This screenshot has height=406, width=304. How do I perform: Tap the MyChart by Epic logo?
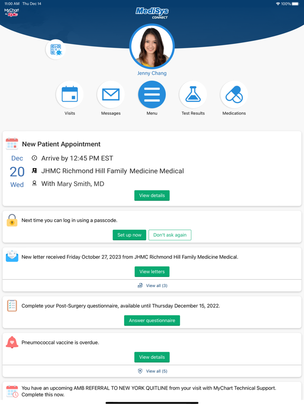click(12, 12)
